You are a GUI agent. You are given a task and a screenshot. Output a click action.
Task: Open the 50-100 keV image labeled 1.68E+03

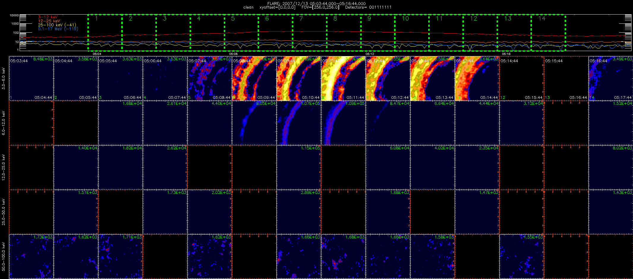[343, 256]
